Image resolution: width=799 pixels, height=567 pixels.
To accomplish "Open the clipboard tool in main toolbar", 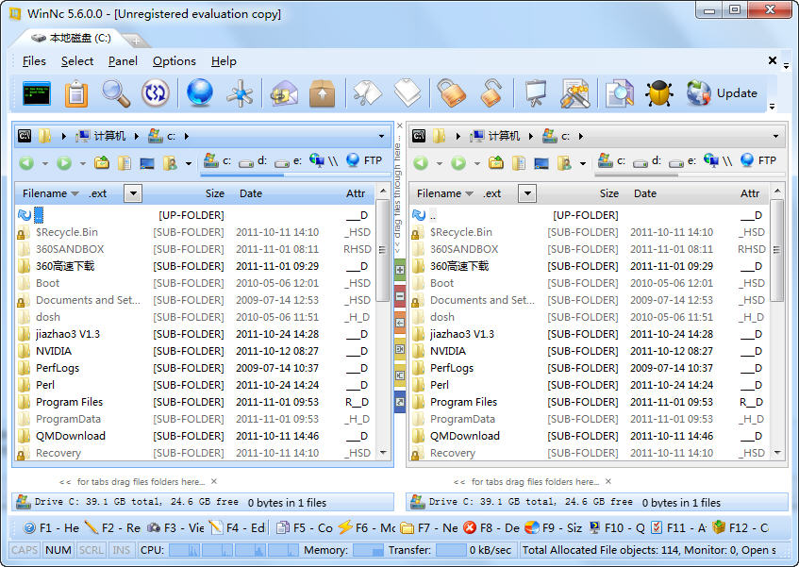I will [x=76, y=93].
